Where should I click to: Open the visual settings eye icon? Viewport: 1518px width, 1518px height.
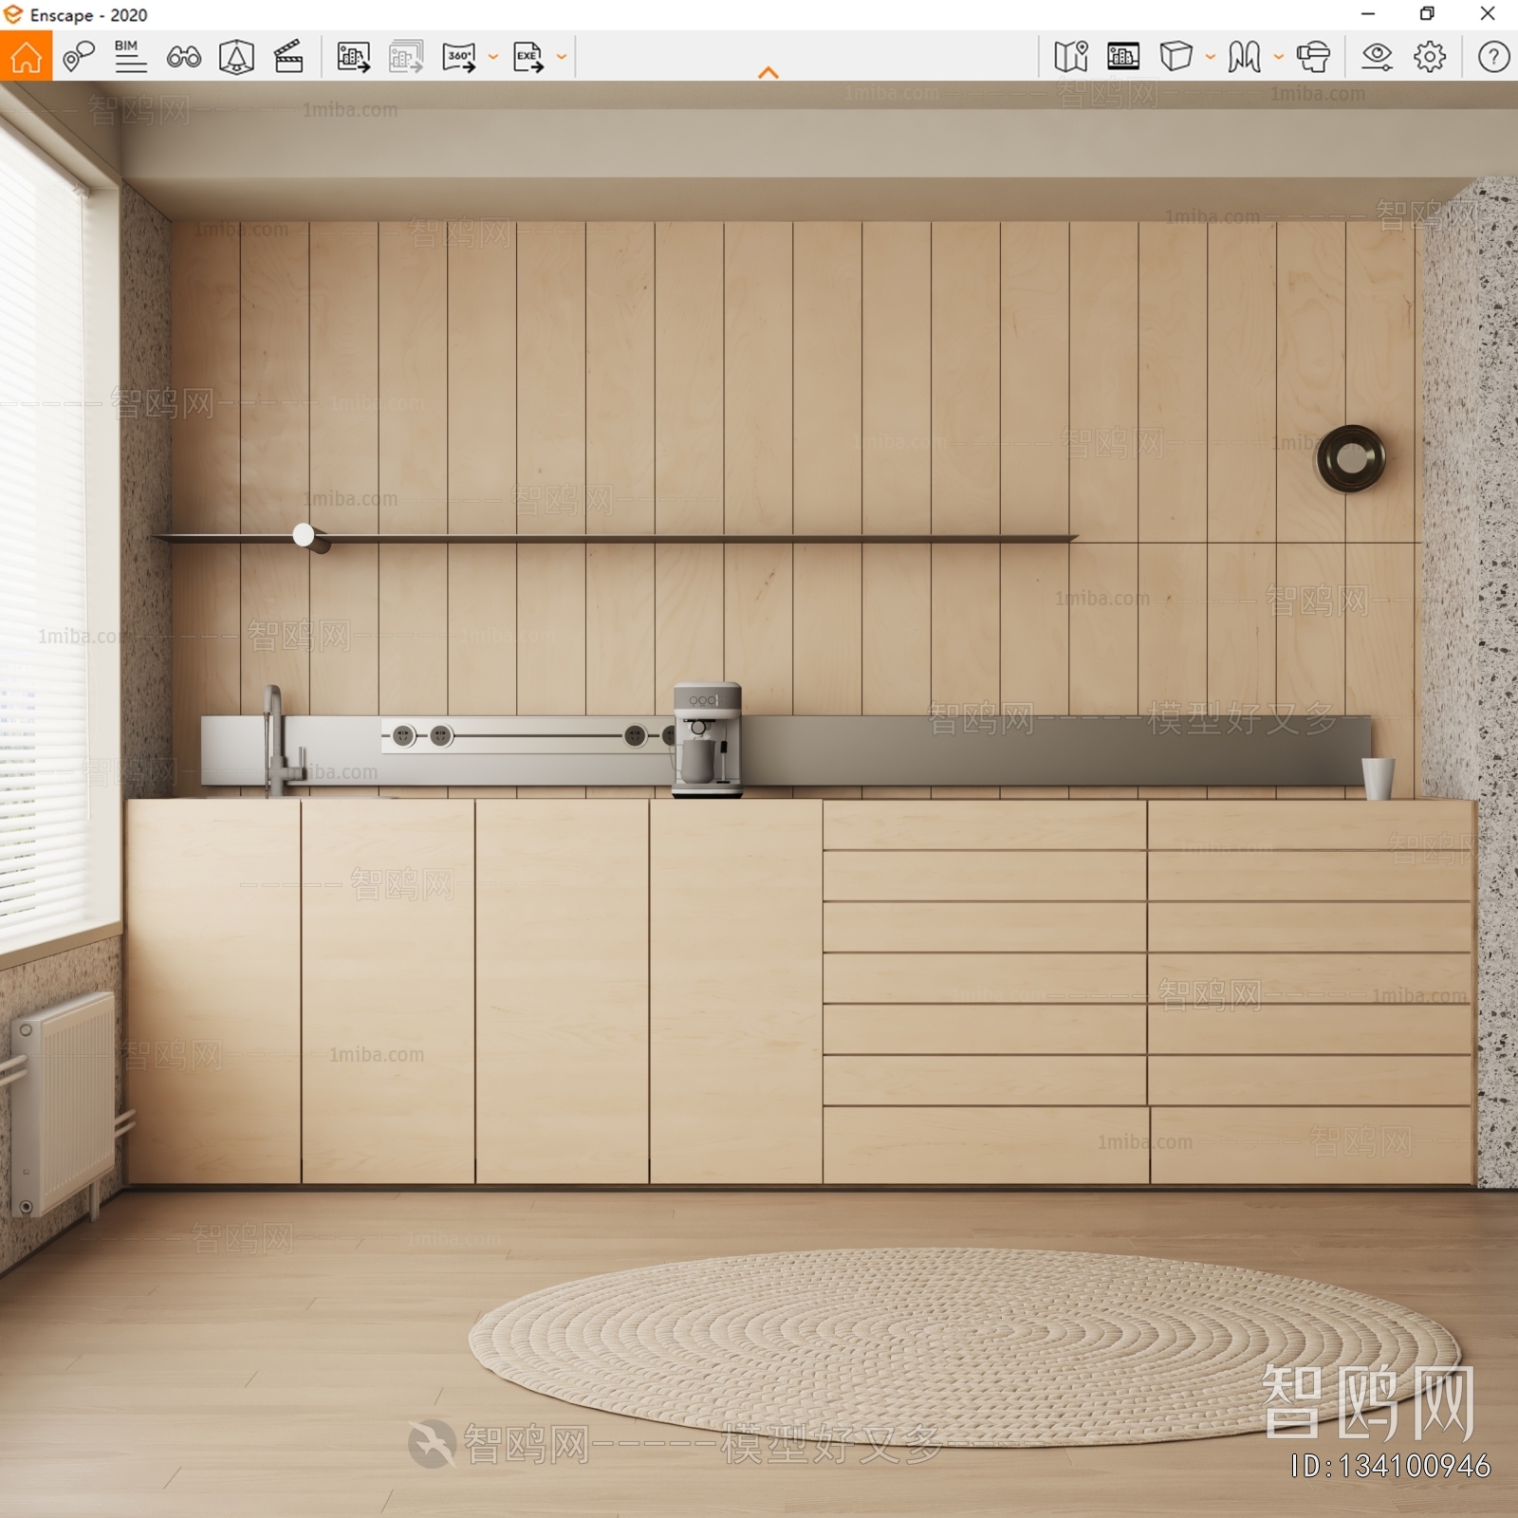[1377, 57]
